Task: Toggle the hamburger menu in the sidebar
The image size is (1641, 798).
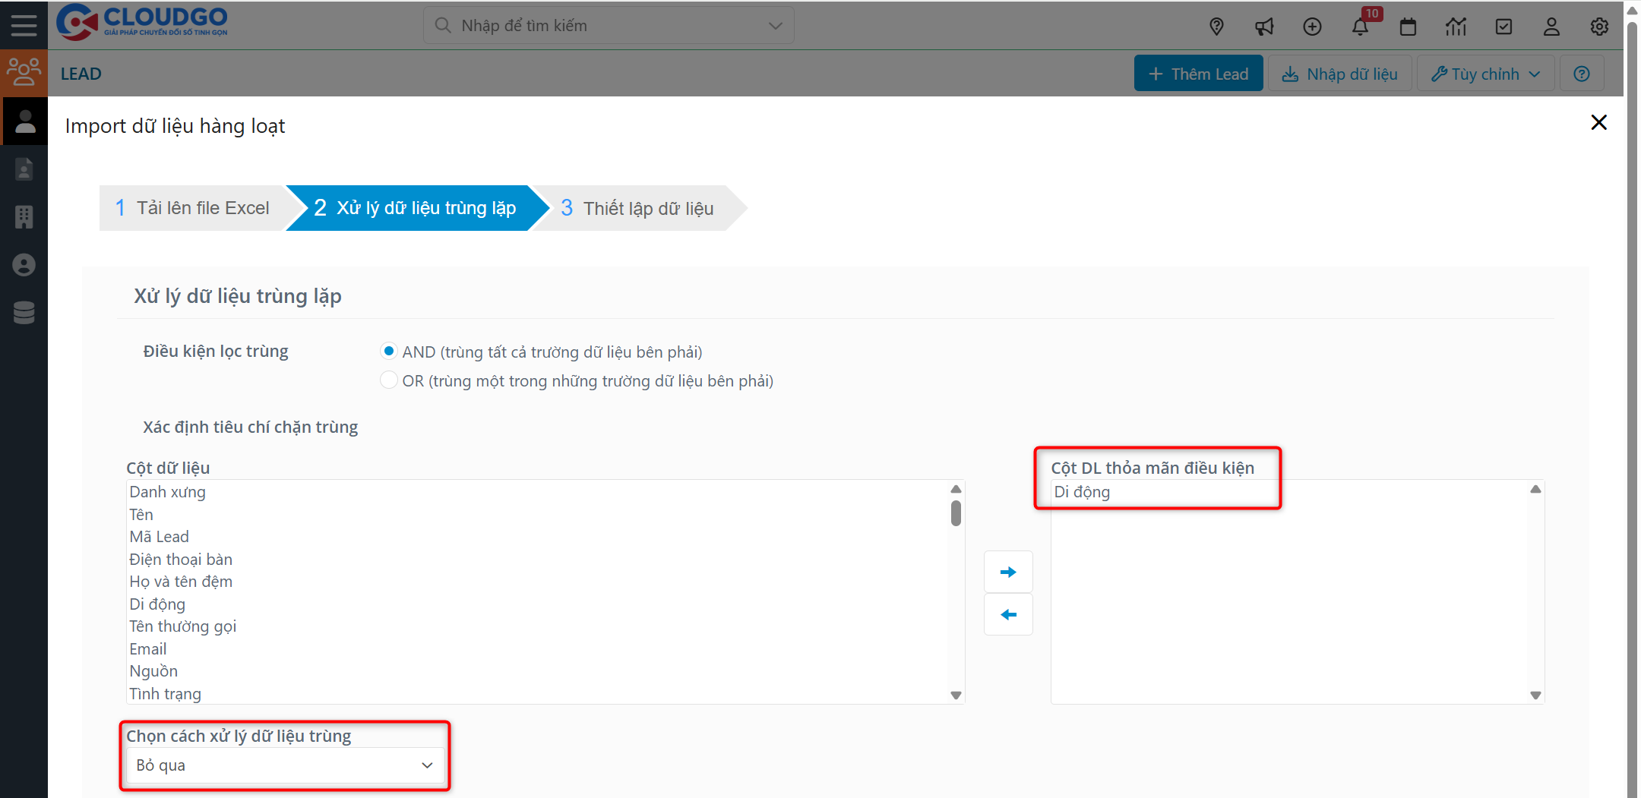Action: (x=24, y=24)
